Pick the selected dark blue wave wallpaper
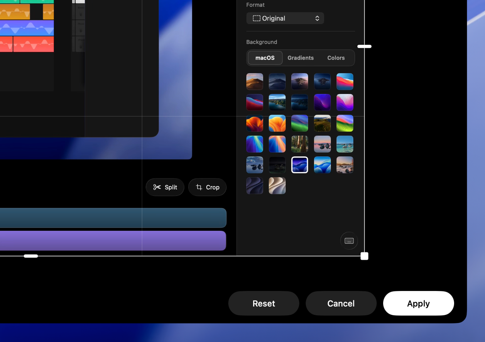 [300, 165]
